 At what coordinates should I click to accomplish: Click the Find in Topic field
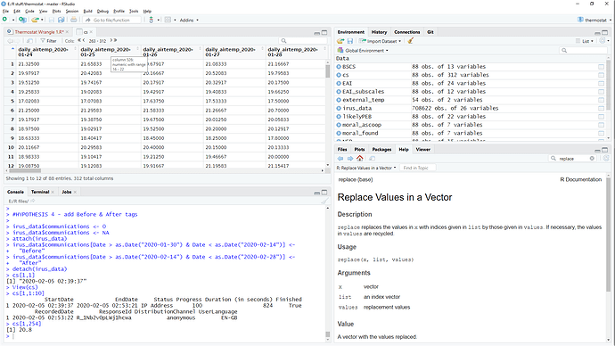[x=419, y=168]
